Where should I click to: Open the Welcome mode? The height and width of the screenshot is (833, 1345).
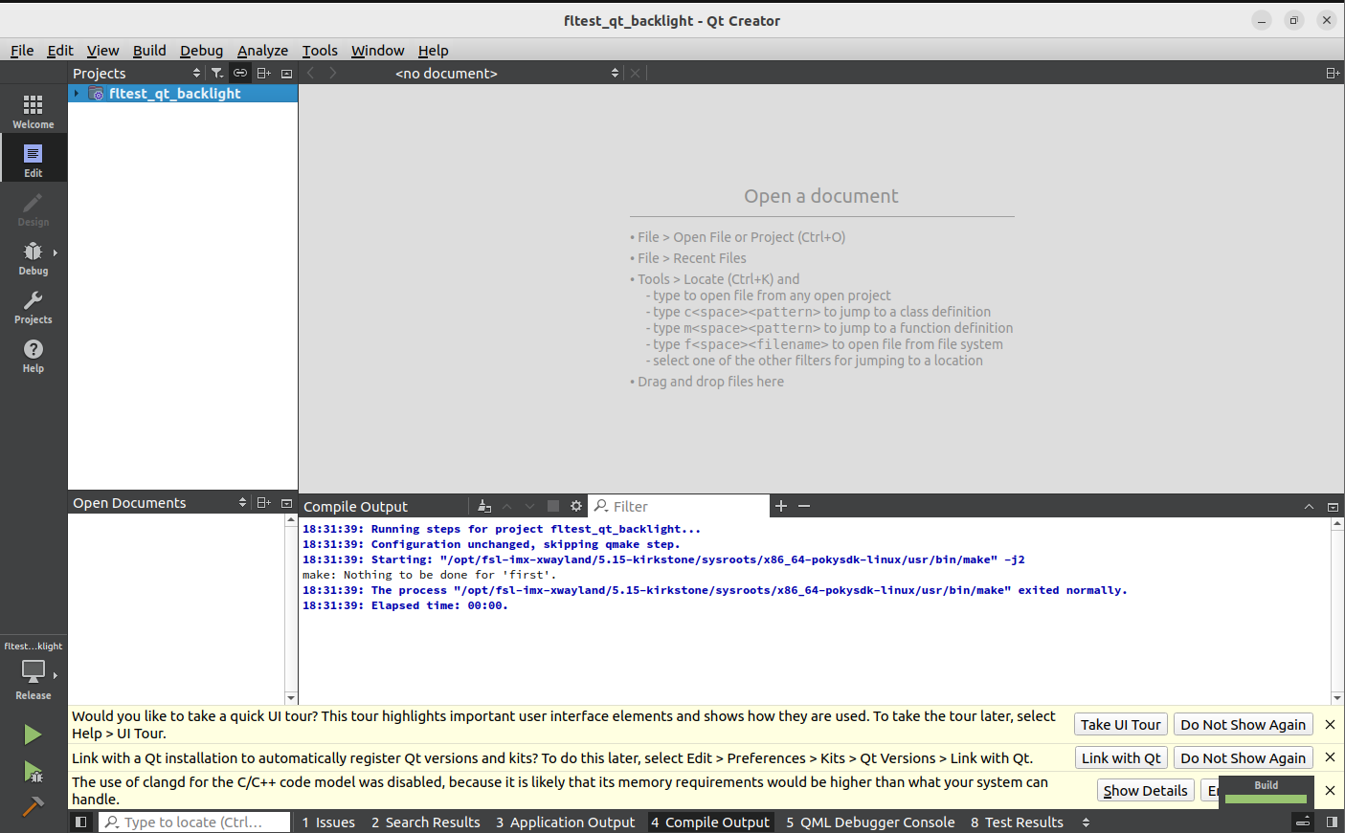pyautogui.click(x=34, y=110)
